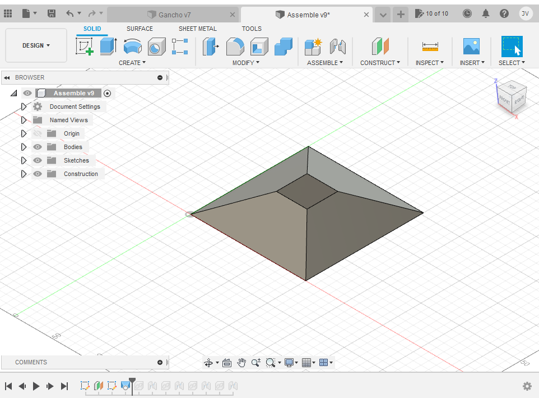Expand the Construction node

pyautogui.click(x=24, y=174)
